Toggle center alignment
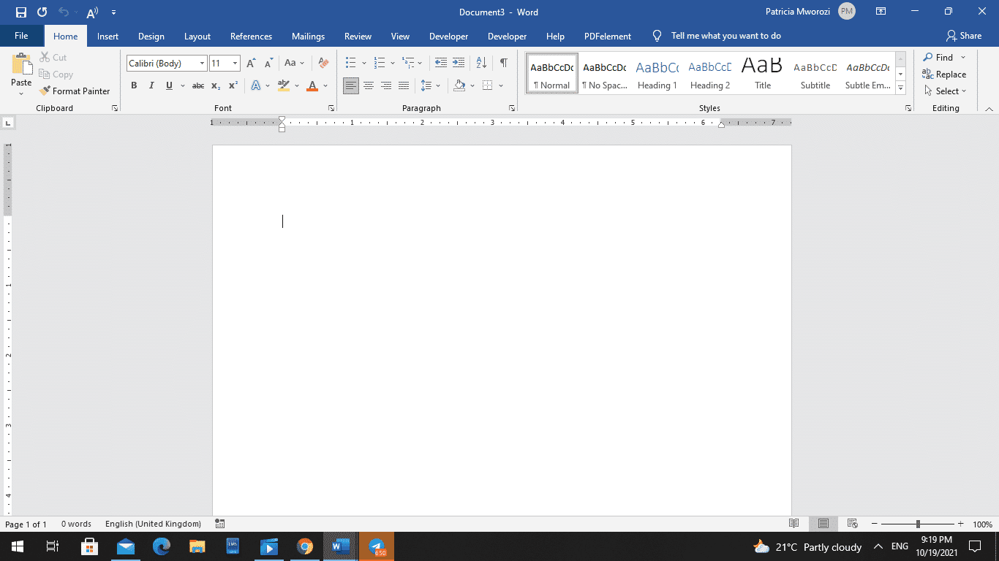 [369, 85]
